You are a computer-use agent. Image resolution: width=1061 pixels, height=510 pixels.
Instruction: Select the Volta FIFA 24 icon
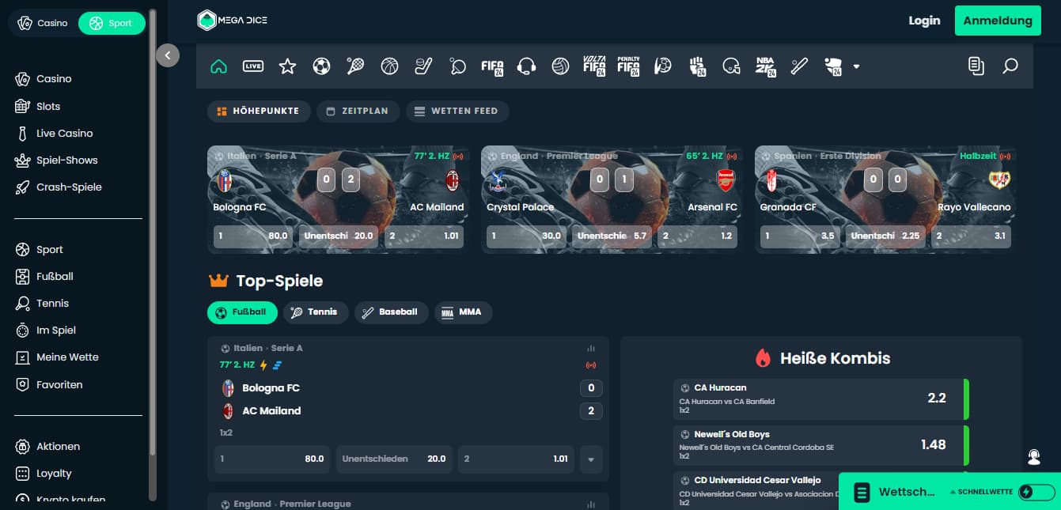[x=594, y=66]
